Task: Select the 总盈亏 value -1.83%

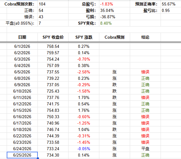Action: [115, 4]
